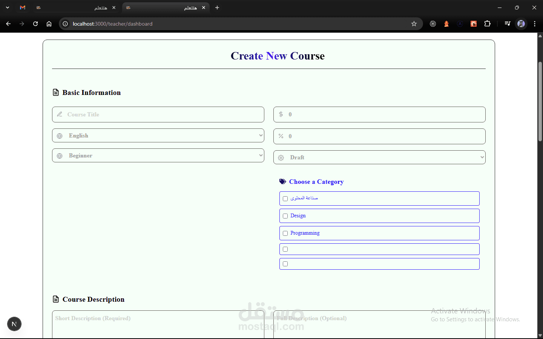Open the Draft status dropdown
543x339 pixels.
pos(379,157)
